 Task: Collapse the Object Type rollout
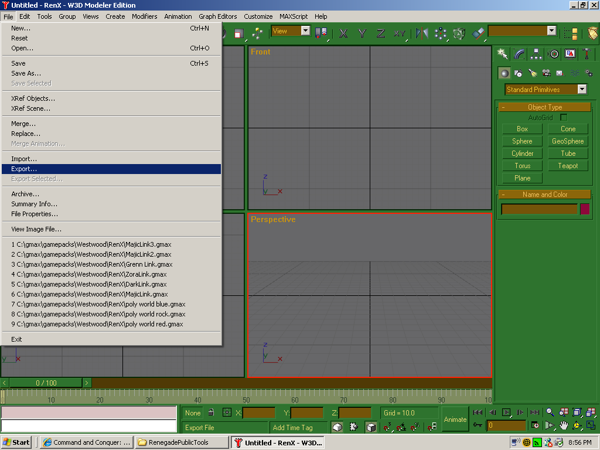544,107
